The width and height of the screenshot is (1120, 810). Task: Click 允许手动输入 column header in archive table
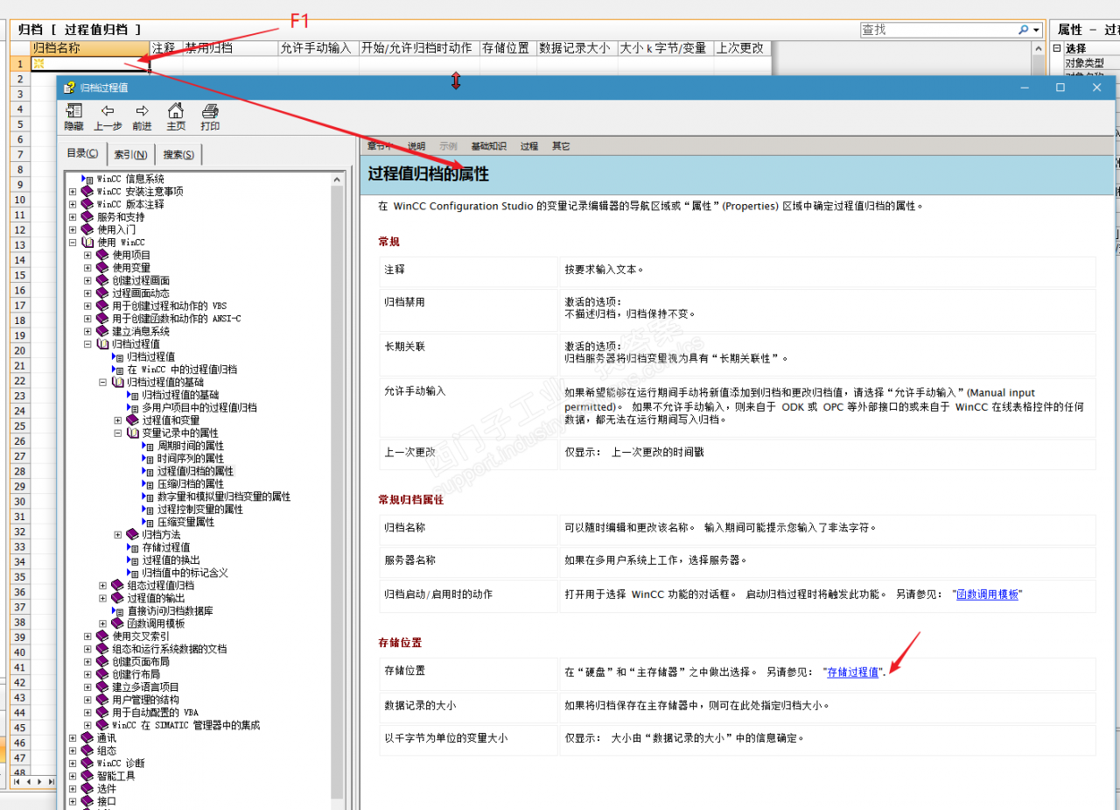318,48
